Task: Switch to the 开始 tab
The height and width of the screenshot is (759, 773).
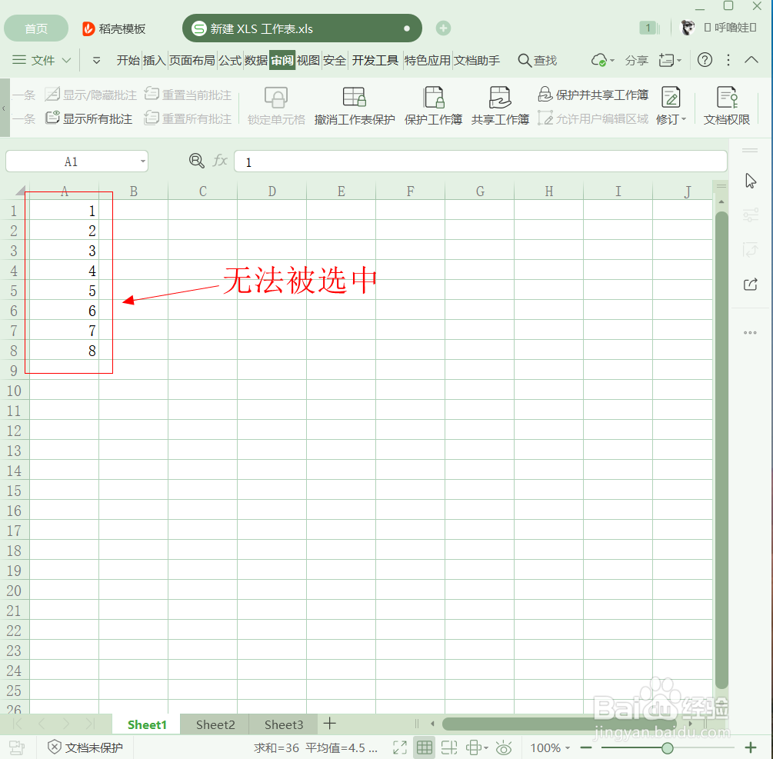Action: tap(128, 60)
